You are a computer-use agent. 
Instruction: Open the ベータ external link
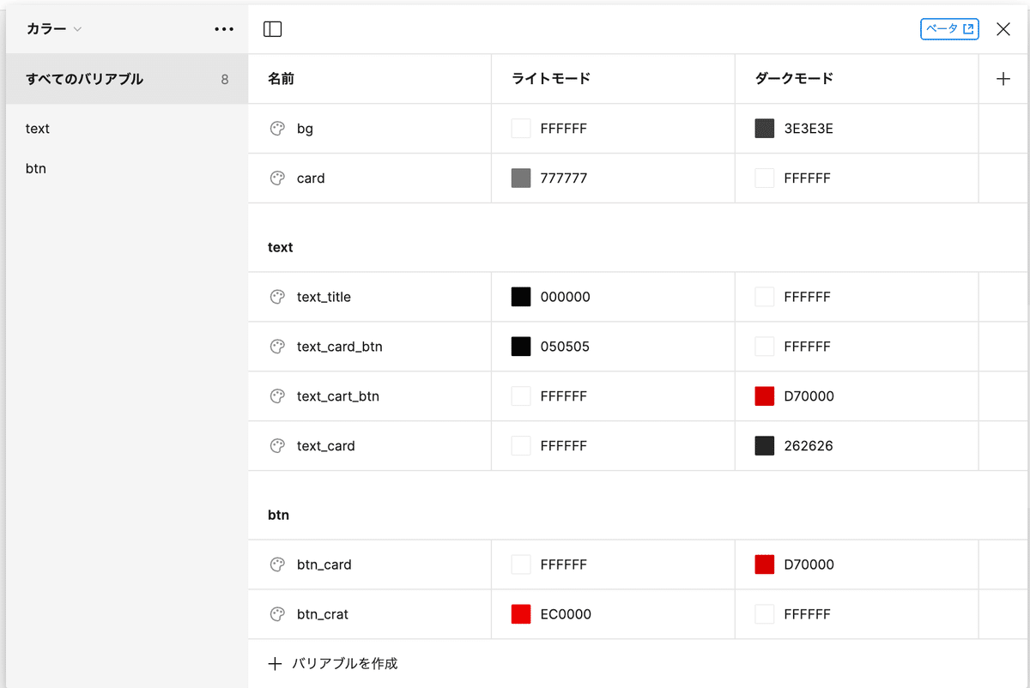949,29
